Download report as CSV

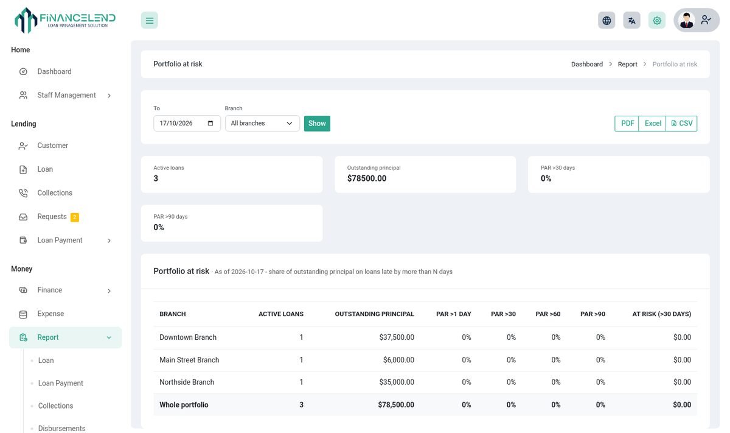tap(681, 123)
